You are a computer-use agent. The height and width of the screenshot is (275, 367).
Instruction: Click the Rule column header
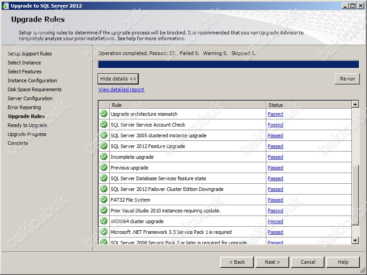[x=188, y=105]
